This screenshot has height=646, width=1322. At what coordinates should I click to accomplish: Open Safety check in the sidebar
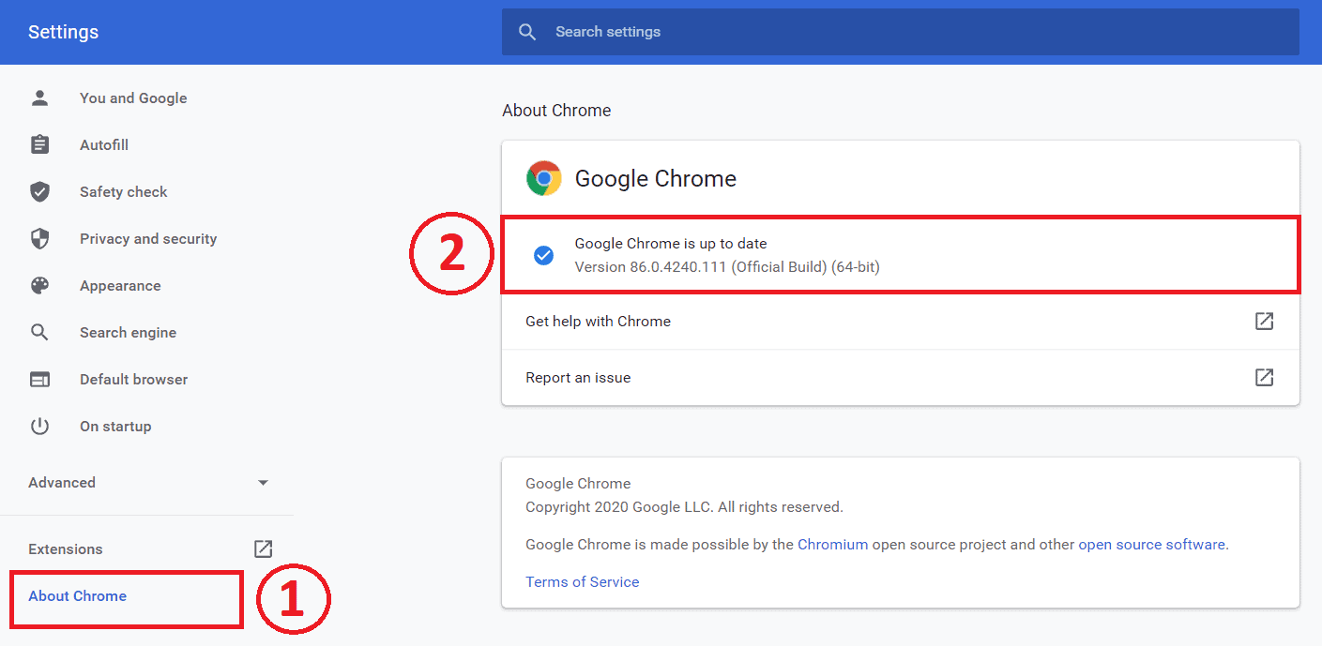(124, 191)
